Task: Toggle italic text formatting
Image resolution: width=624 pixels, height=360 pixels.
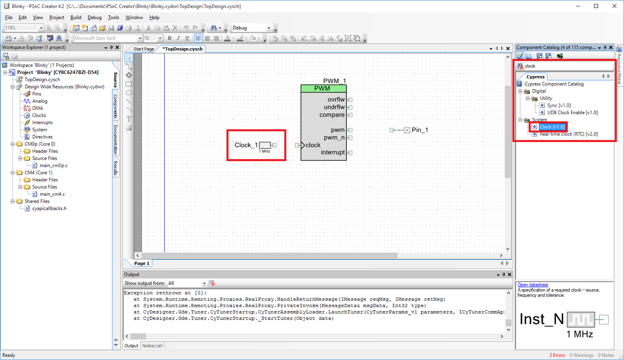Action: click(x=178, y=38)
